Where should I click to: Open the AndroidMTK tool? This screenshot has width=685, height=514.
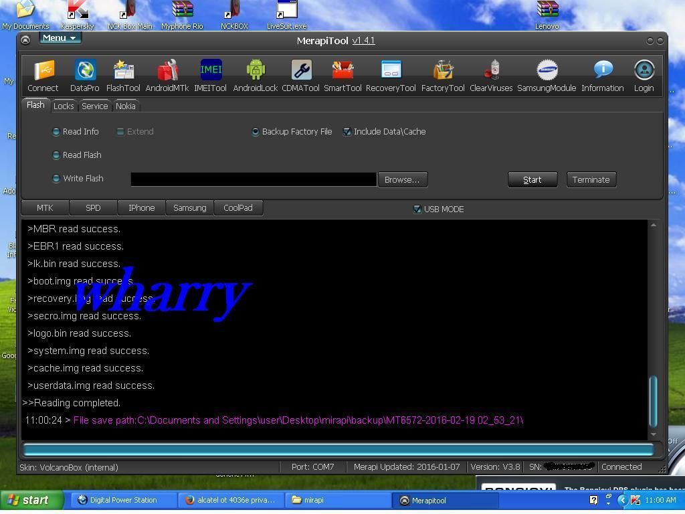click(167, 76)
